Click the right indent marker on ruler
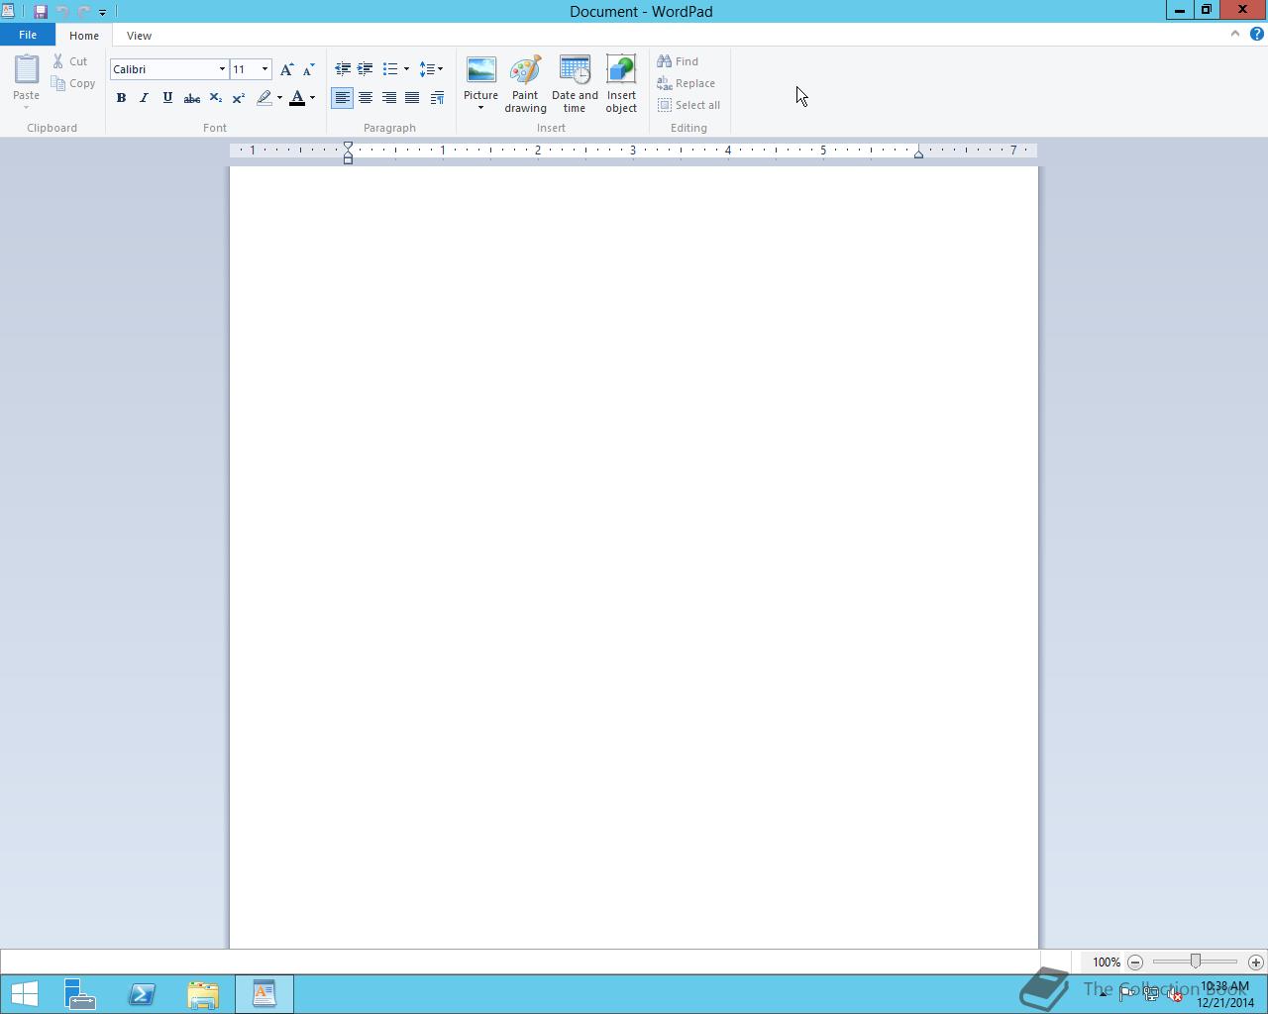The height and width of the screenshot is (1014, 1268). (918, 153)
